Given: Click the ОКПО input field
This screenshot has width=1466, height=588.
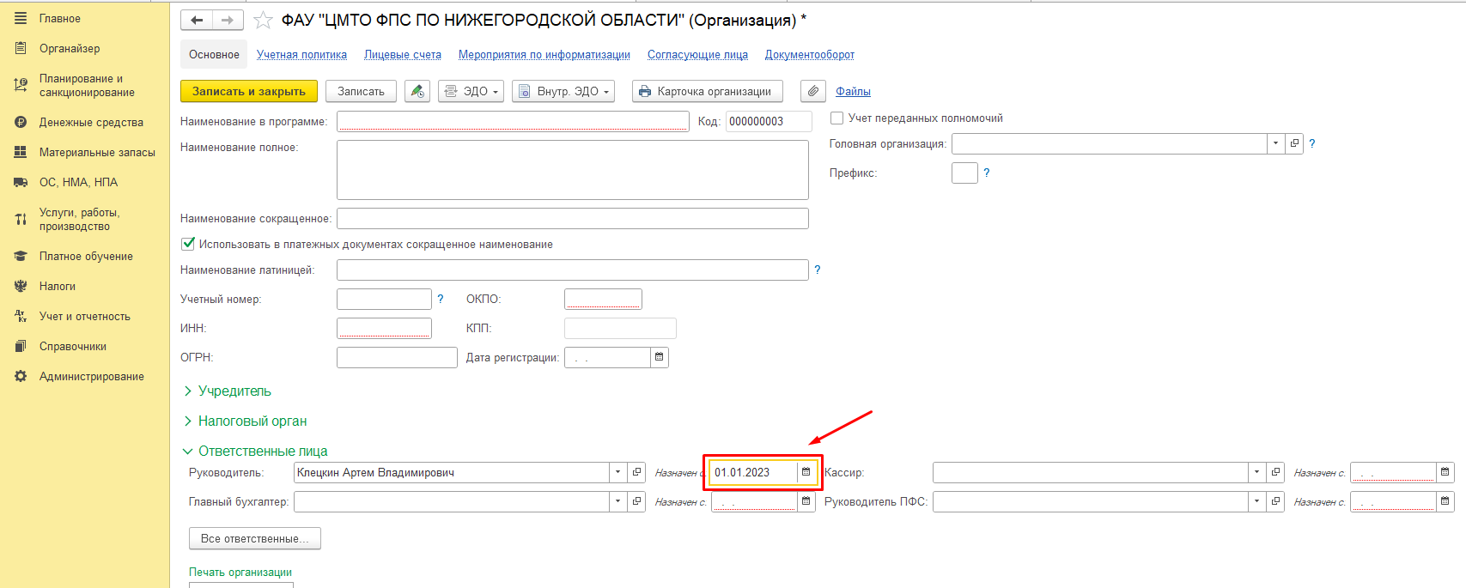Looking at the screenshot, I should click(603, 299).
